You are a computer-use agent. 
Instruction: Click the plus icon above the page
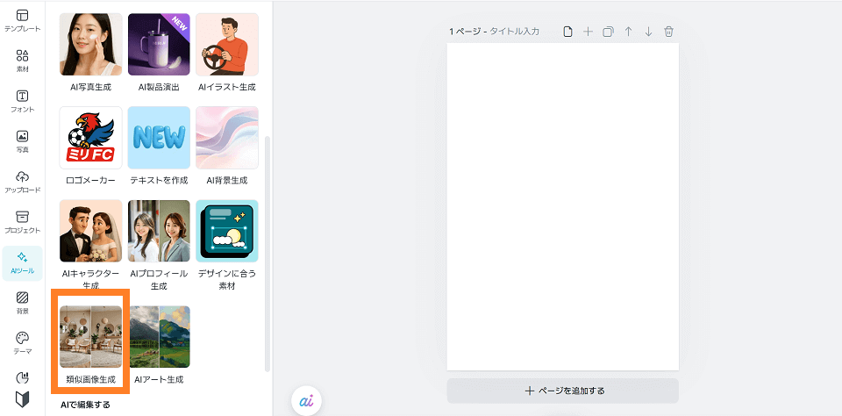point(588,32)
